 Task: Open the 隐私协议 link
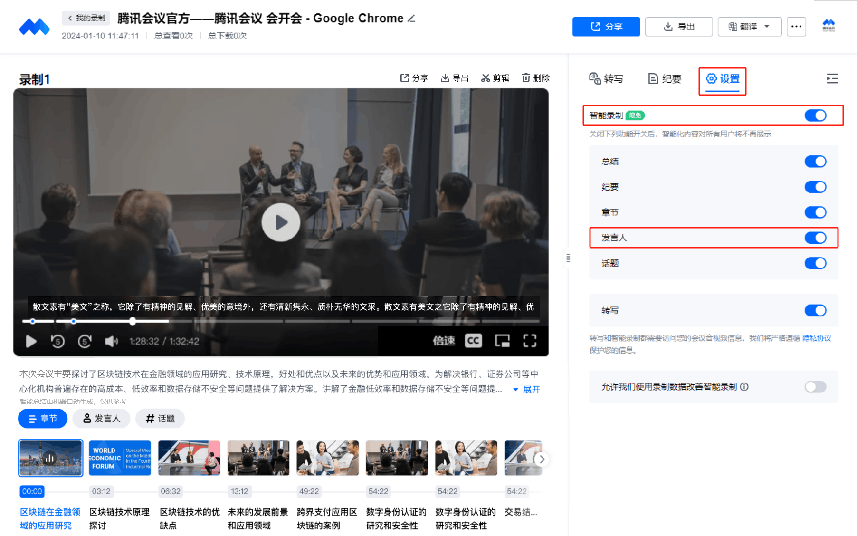817,338
